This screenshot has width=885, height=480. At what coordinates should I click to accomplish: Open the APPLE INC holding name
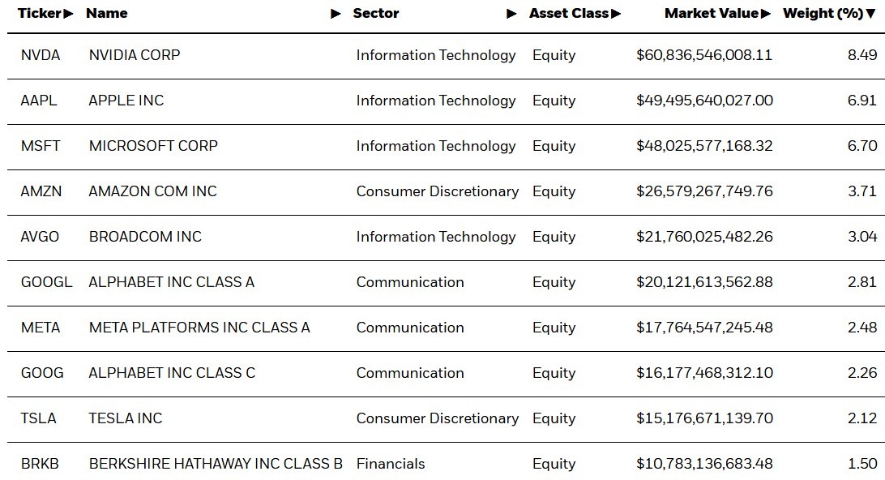(126, 101)
